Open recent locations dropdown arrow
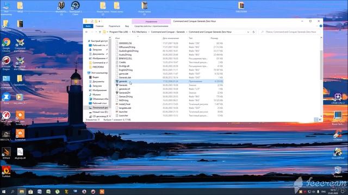 96,32
